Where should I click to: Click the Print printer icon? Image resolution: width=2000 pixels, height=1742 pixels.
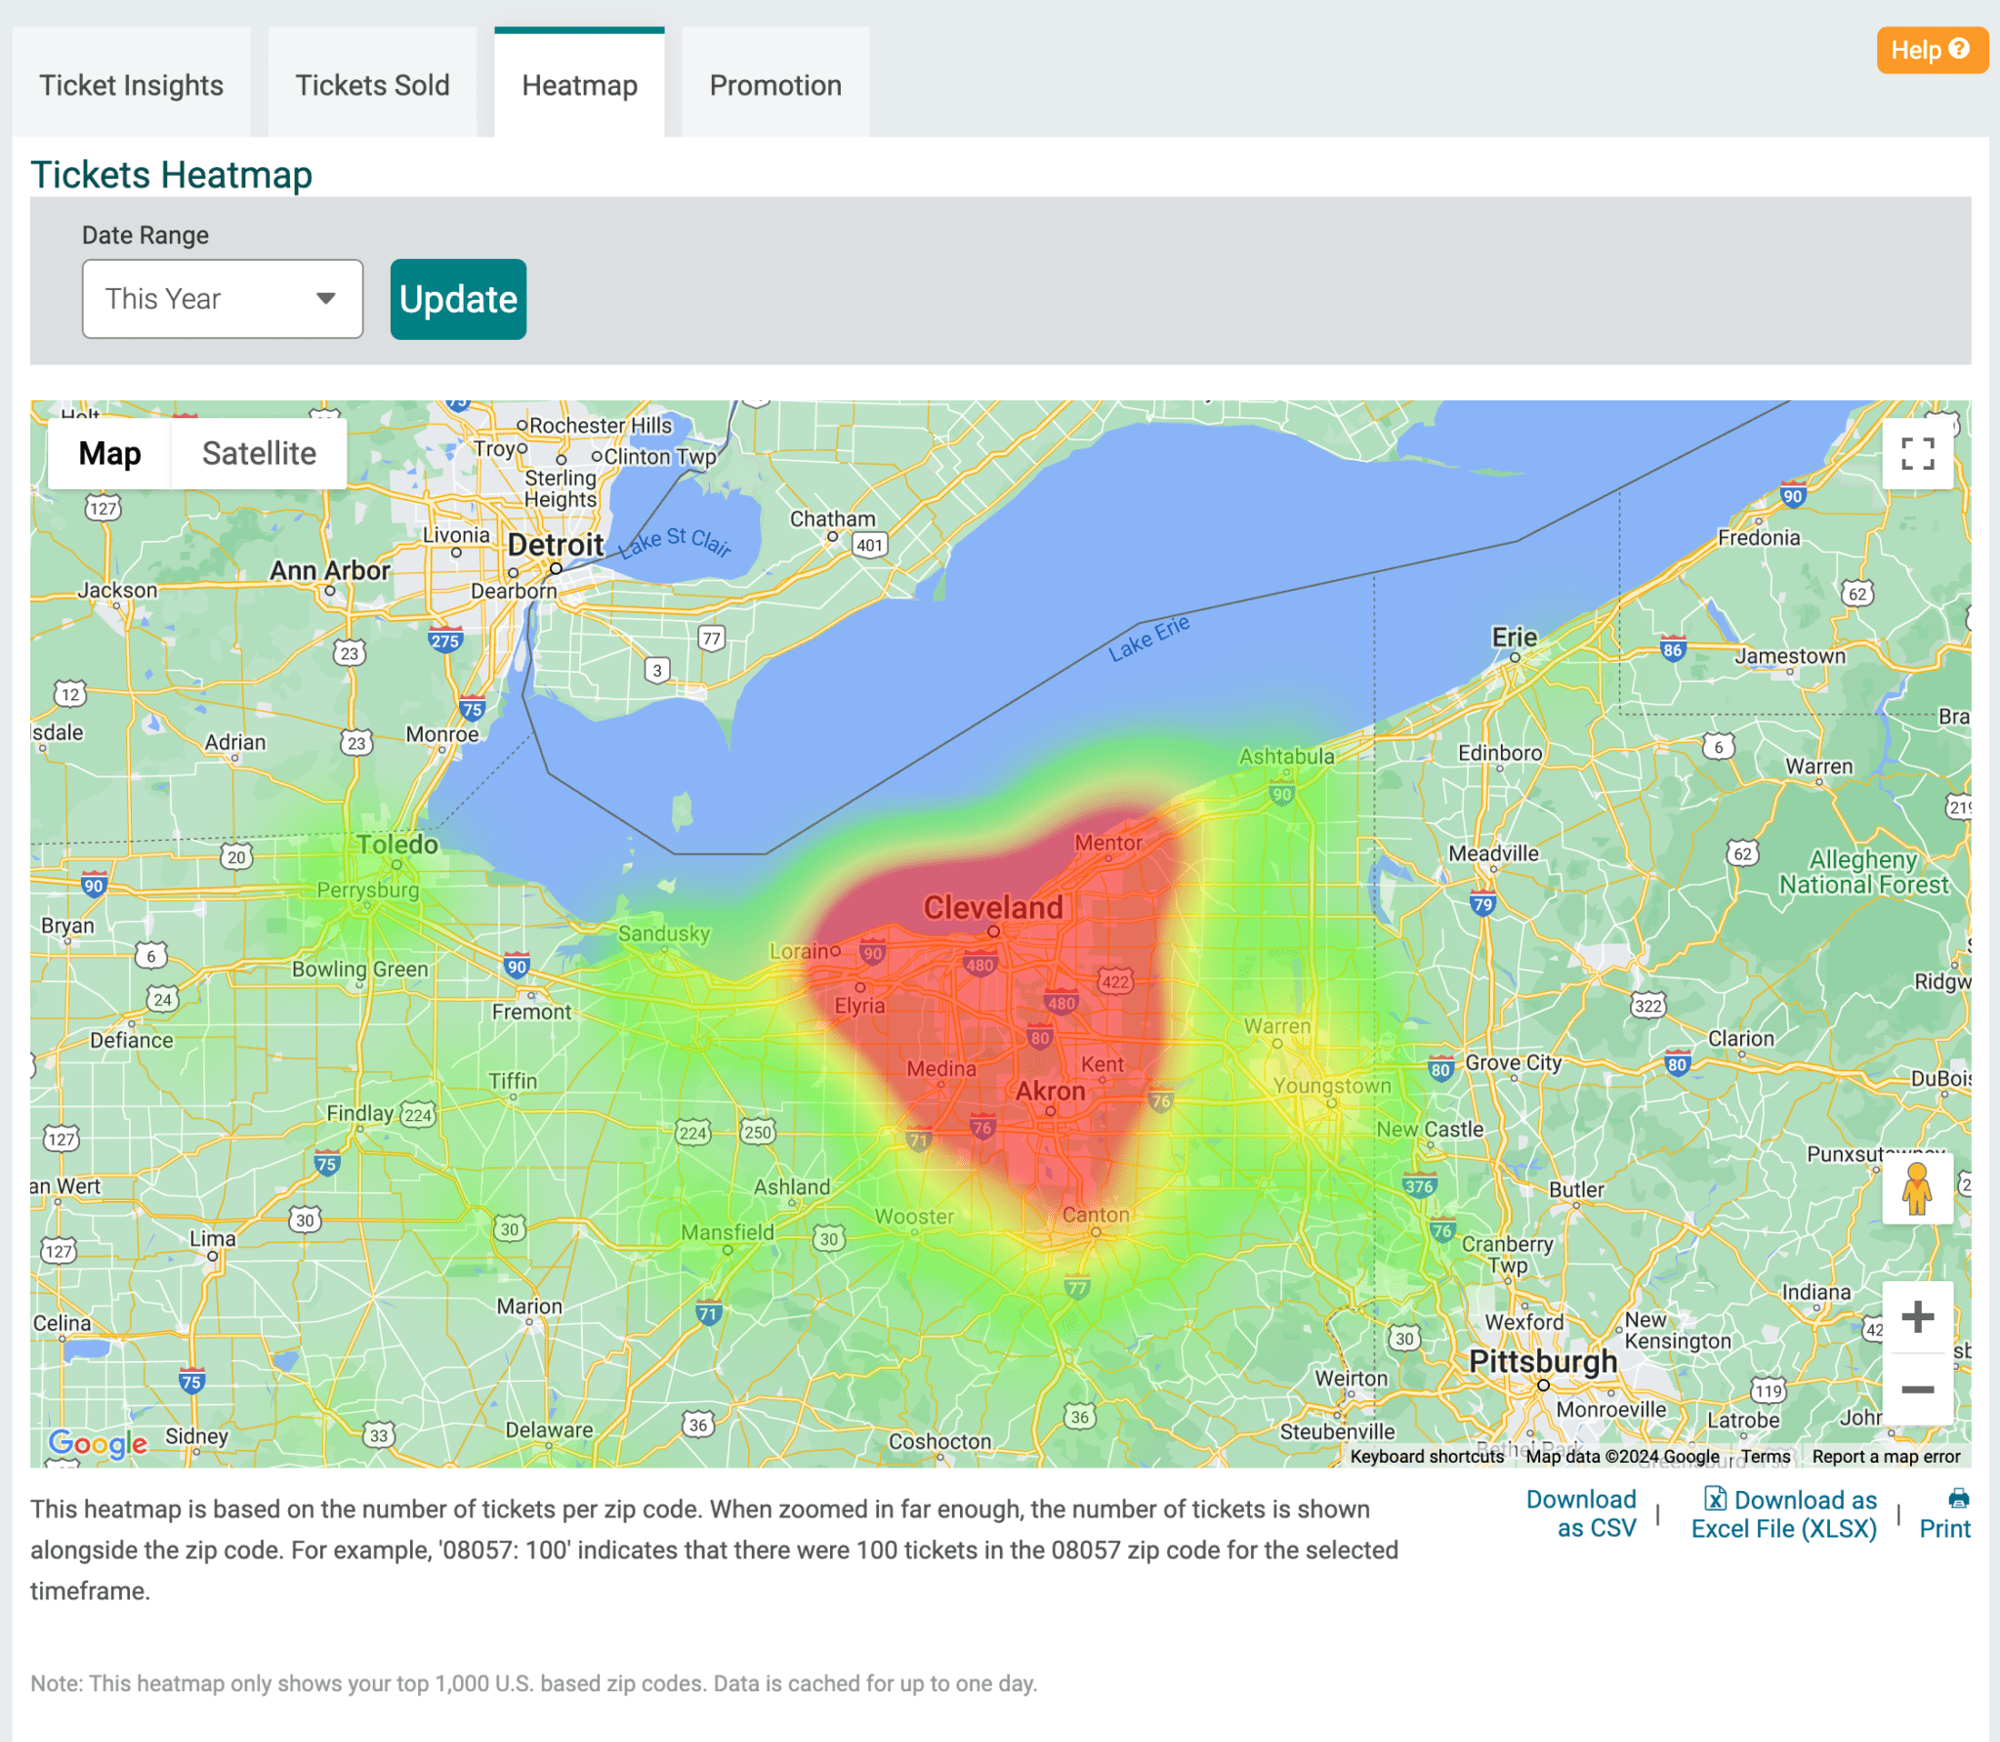(1958, 1499)
